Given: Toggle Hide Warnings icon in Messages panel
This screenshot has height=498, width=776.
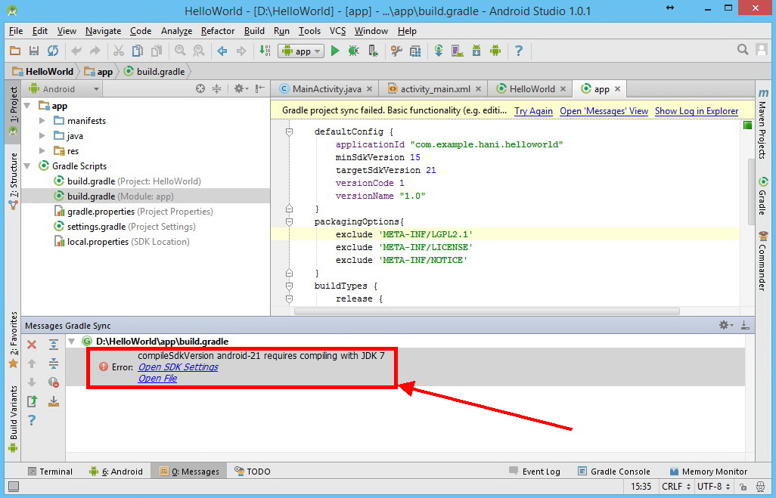Looking at the screenshot, I should click(x=54, y=382).
